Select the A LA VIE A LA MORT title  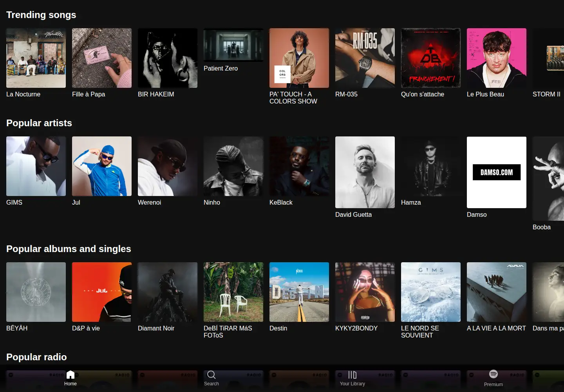click(496, 328)
